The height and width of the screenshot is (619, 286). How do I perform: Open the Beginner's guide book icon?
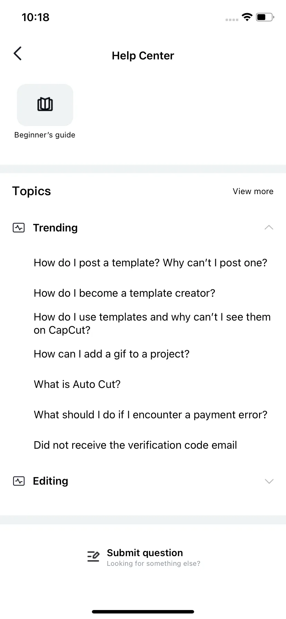click(x=45, y=105)
